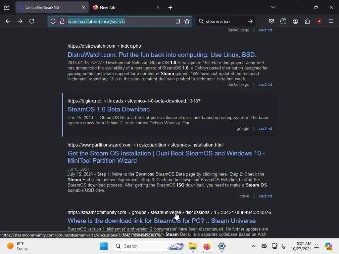Close the New Tab tab
The width and height of the screenshot is (339, 254).
158,7
